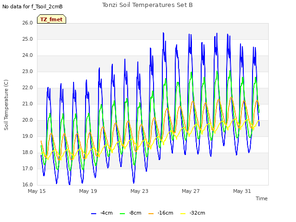Click the 18.0 y-axis tick label
The image size is (296, 222).
coord(28,153)
